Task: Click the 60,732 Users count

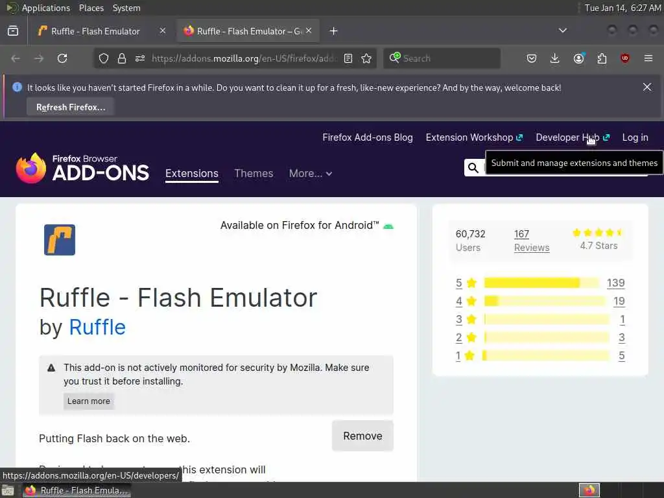Action: tap(471, 233)
